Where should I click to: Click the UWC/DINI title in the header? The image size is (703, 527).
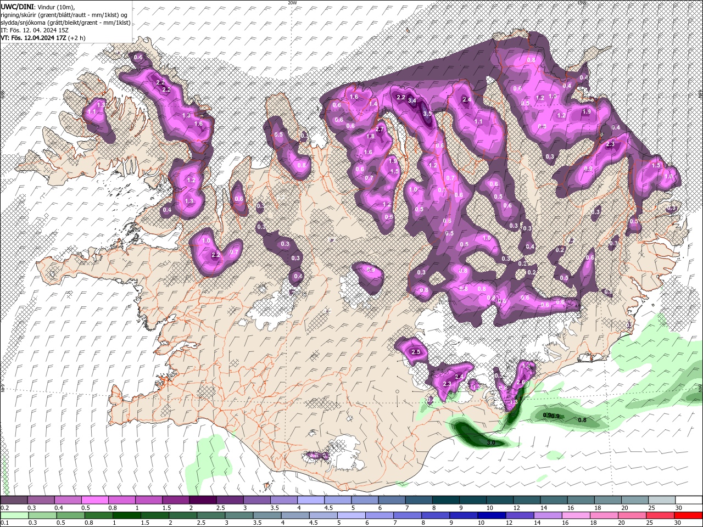coord(17,6)
